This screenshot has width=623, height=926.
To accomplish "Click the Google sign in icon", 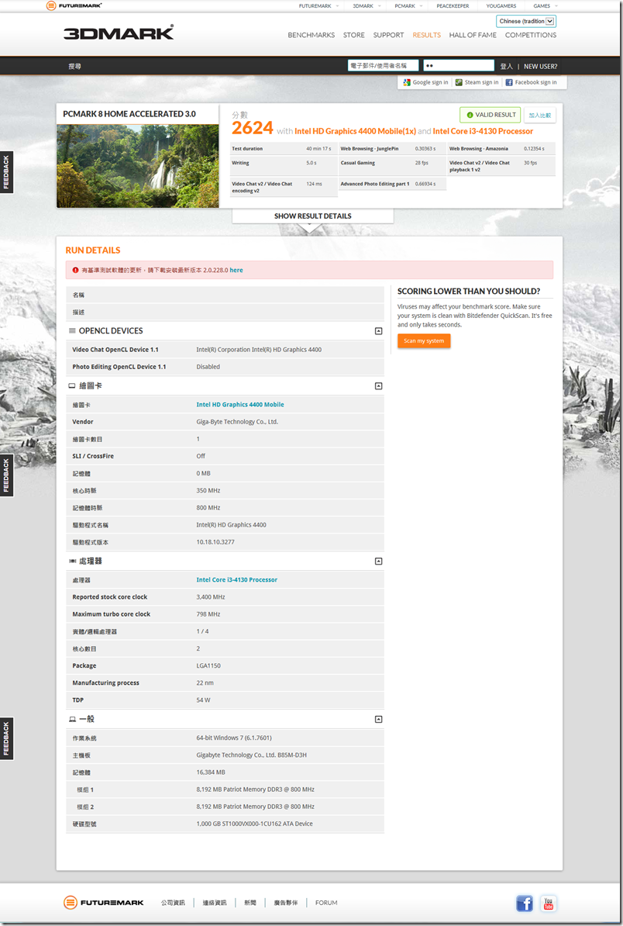I will (407, 83).
